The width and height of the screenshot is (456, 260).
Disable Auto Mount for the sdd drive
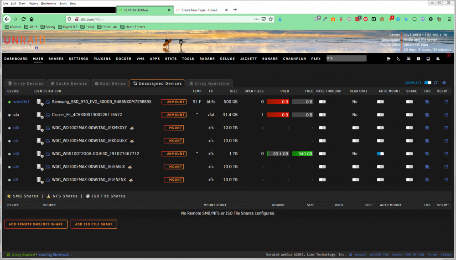[x=380, y=153]
